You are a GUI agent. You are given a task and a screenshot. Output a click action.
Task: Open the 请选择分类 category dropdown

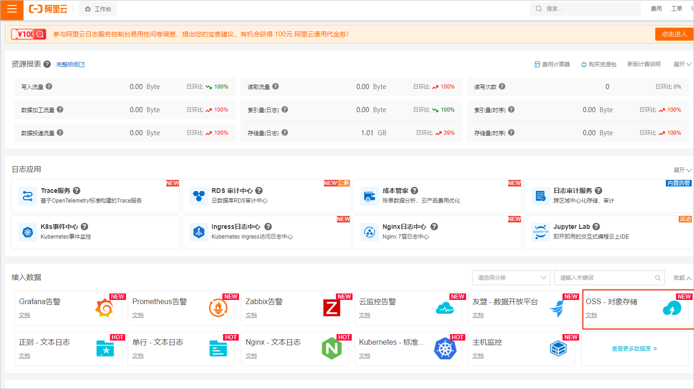tap(511, 278)
